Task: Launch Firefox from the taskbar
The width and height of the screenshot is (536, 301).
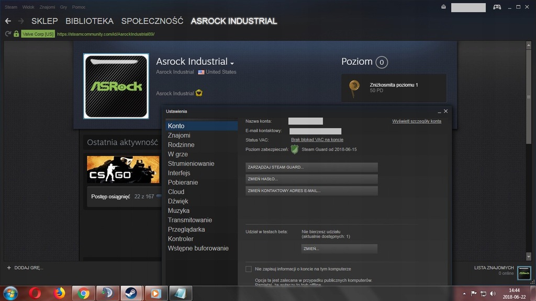Action: click(x=59, y=293)
